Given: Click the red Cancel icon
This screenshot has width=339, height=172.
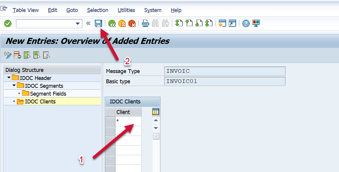Looking at the screenshot, I should [x=132, y=23].
